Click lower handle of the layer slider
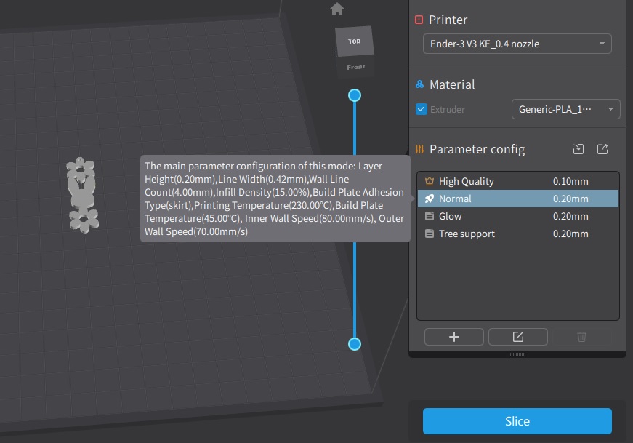This screenshot has height=443, width=633. [355, 344]
